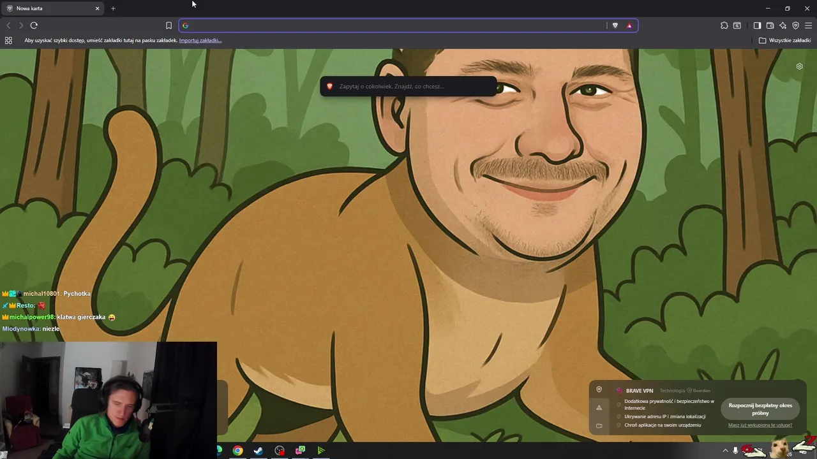This screenshot has height=459, width=817.
Task: Open OBS Studio from the taskbar
Action: (x=280, y=451)
